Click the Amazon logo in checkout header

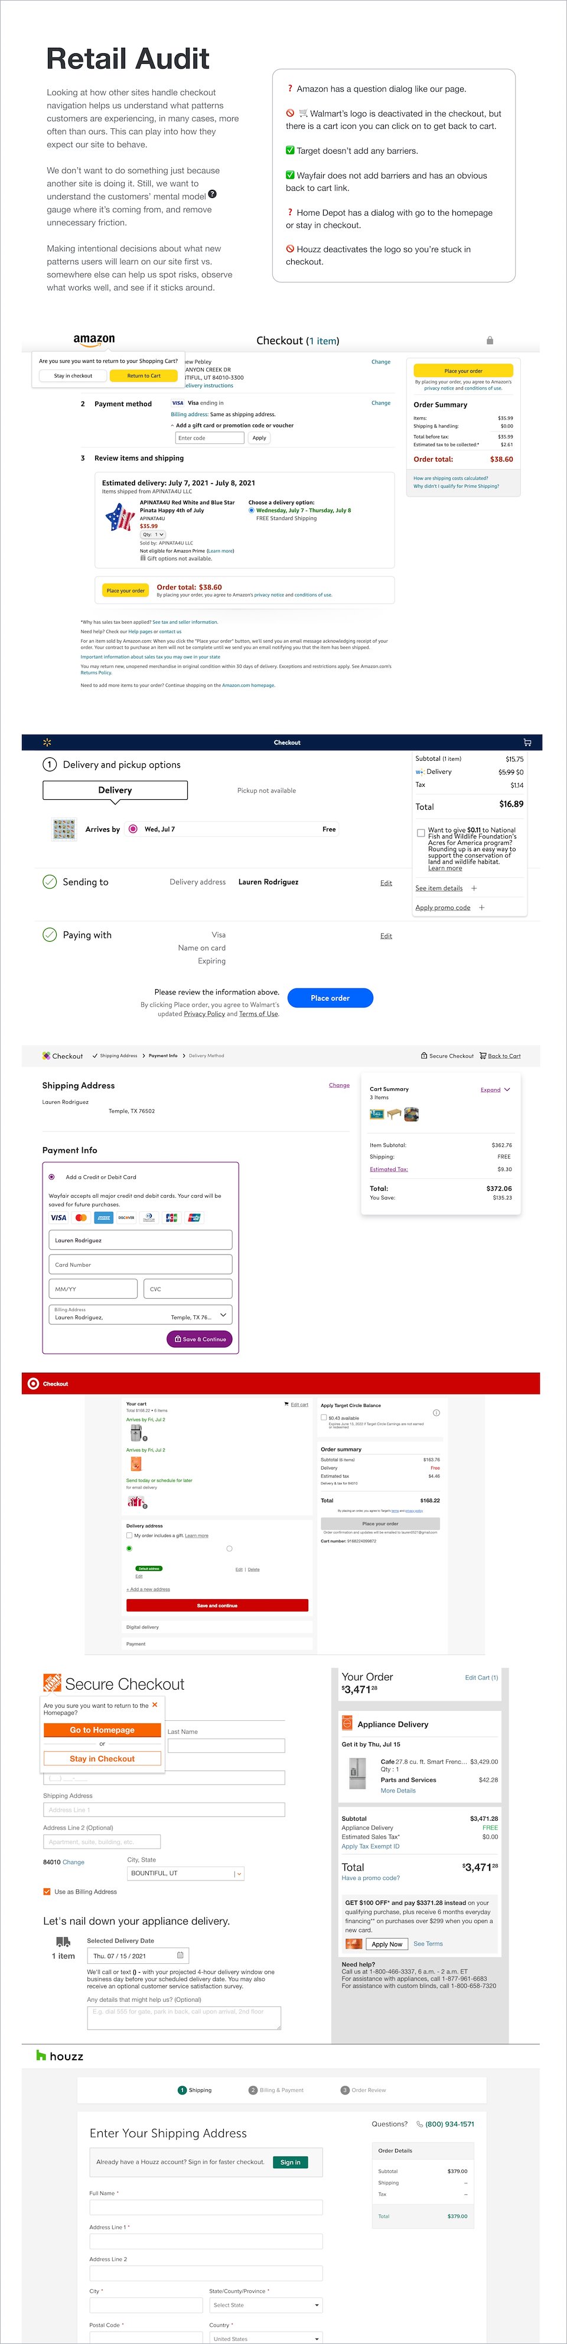point(94,341)
